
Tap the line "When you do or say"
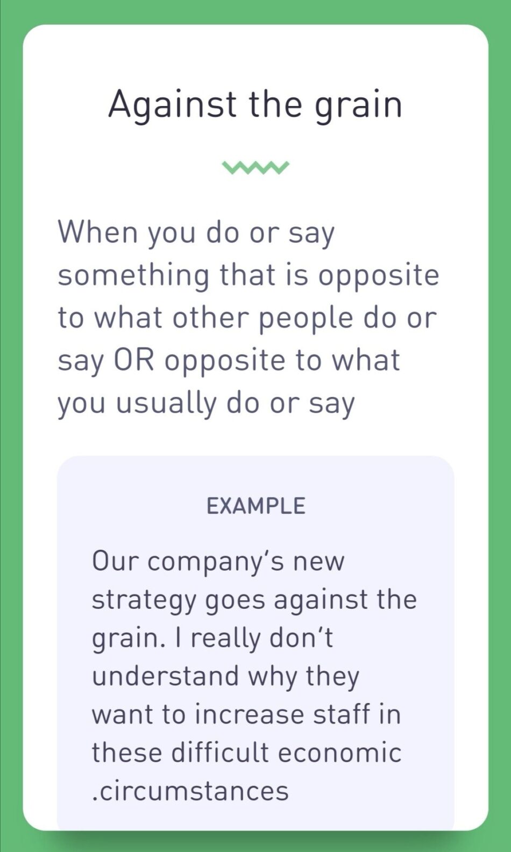point(196,233)
